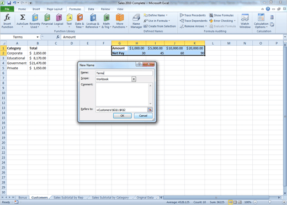Open Use in Formula menu
This screenshot has width=287, height=205.
(x=157, y=21)
